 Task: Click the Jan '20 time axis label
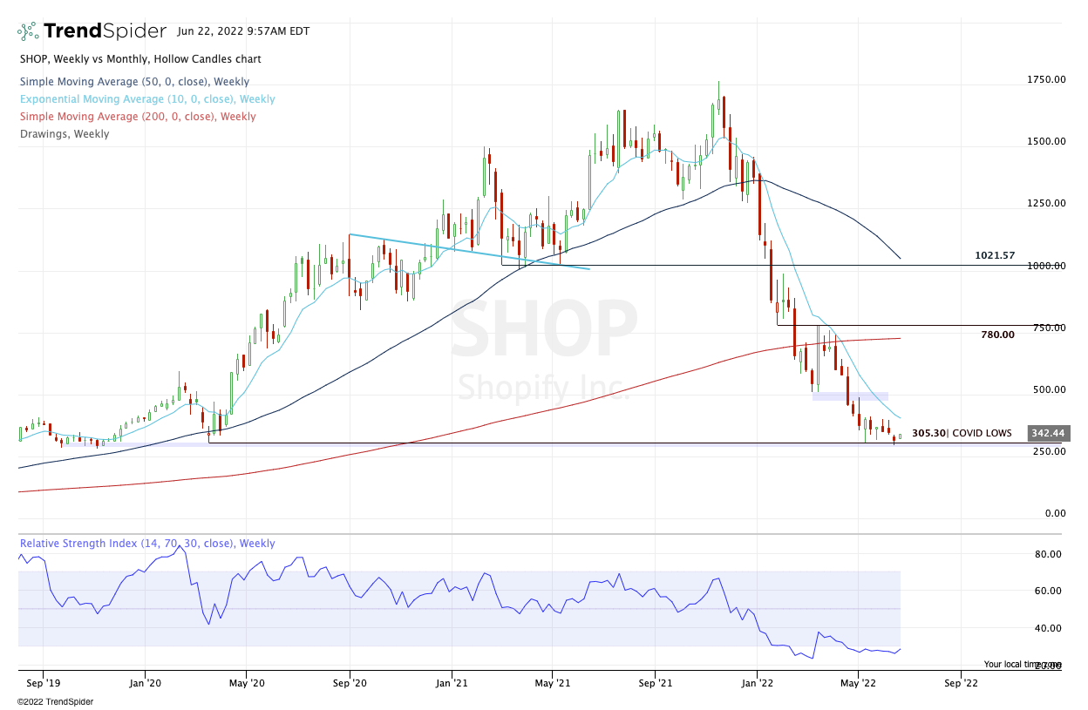coord(145,684)
